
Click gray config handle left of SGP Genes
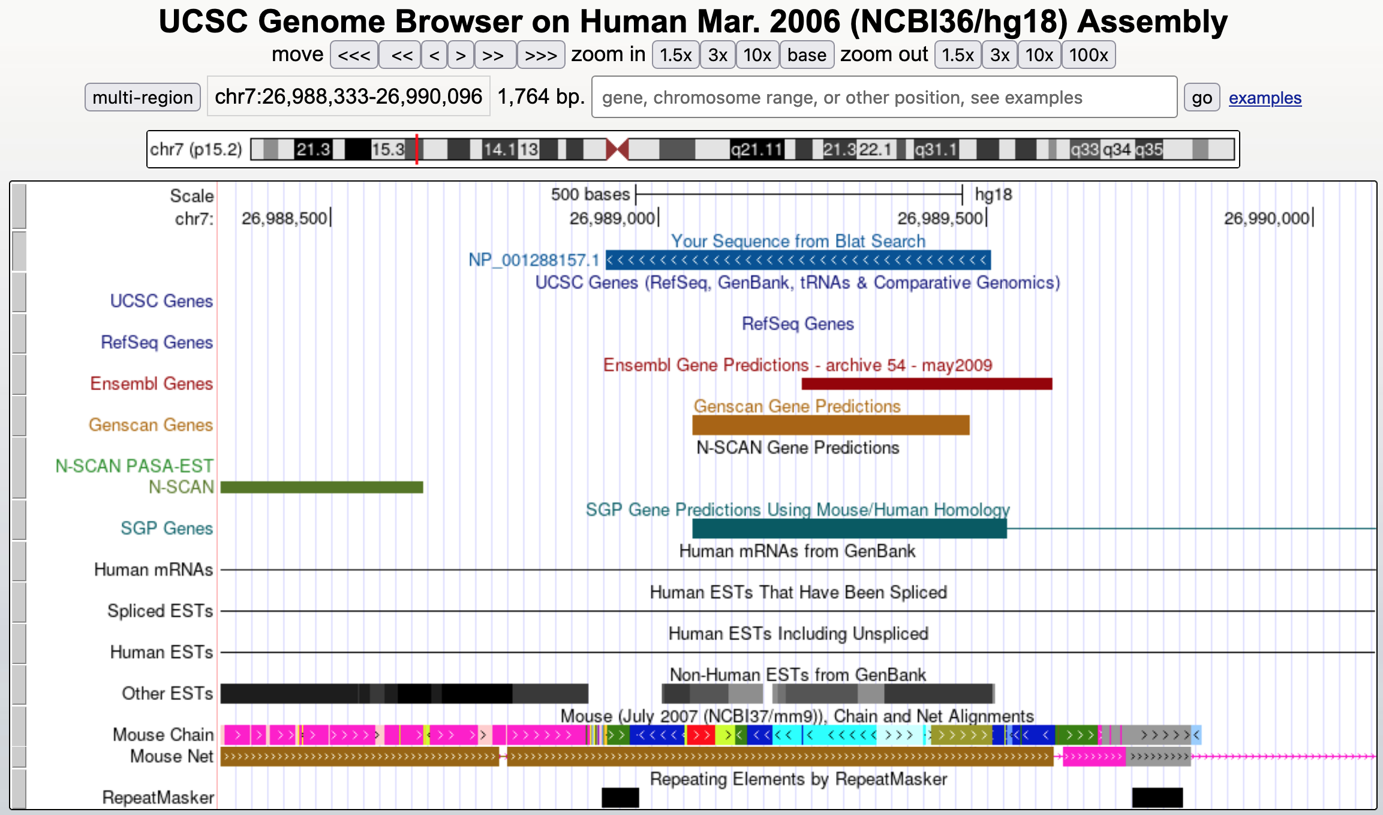(19, 520)
